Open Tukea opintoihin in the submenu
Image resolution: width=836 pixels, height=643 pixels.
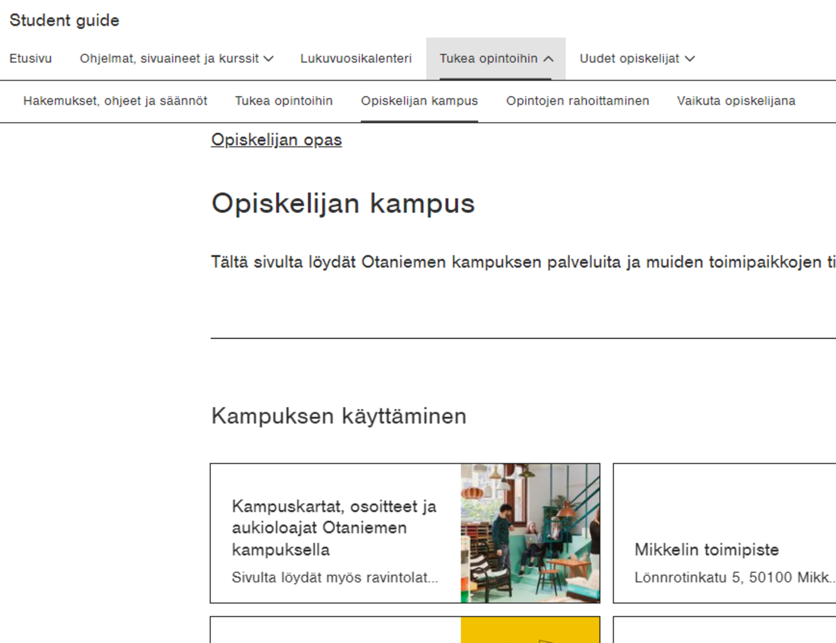click(x=284, y=101)
